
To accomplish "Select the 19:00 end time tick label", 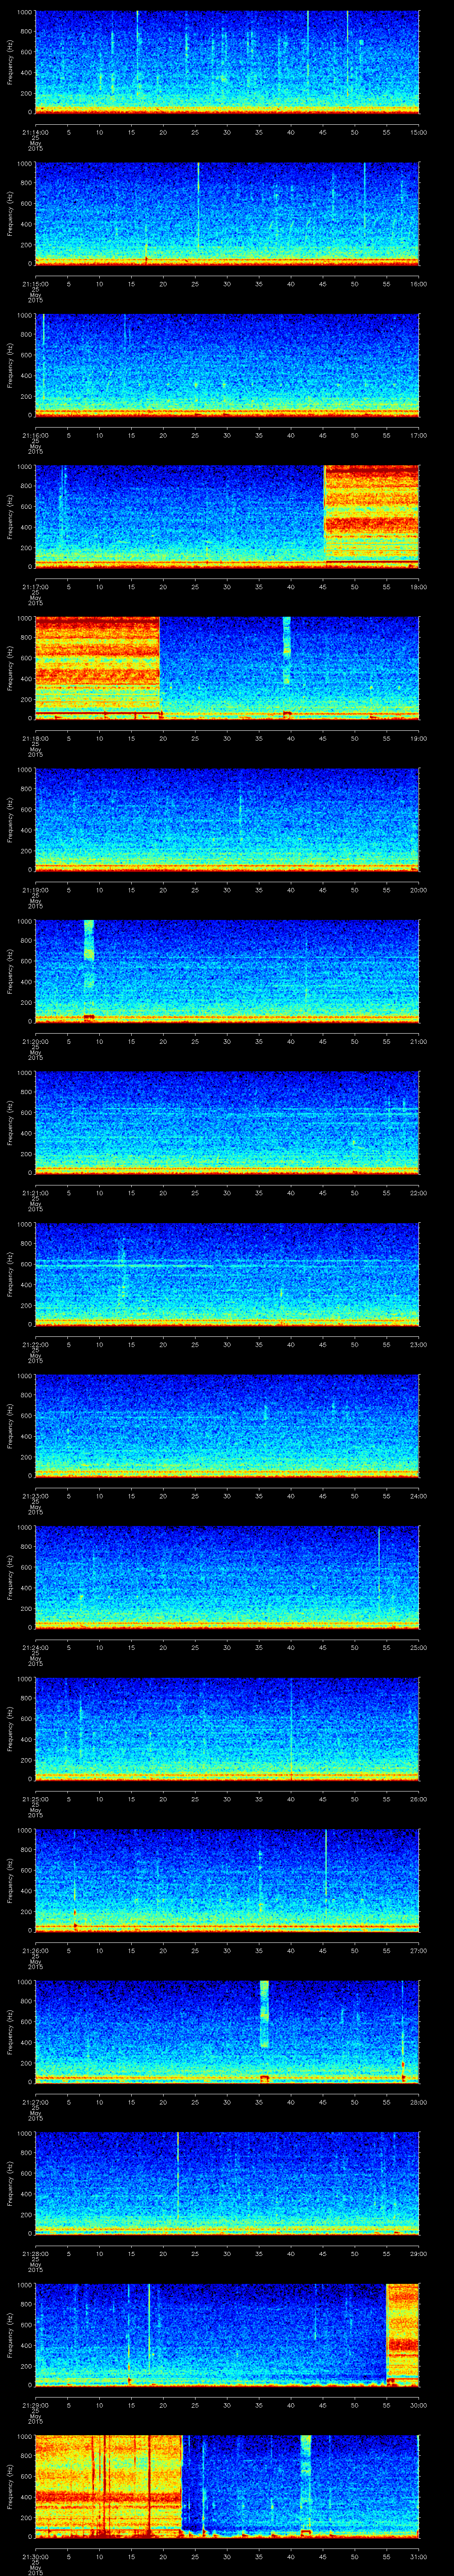I will click(418, 738).
